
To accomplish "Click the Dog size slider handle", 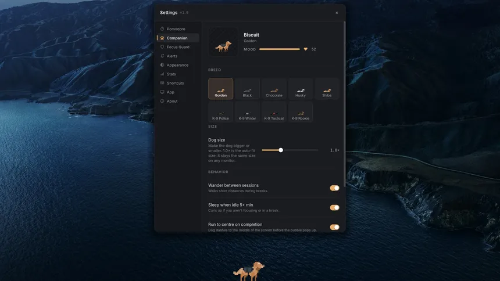I will (281, 150).
